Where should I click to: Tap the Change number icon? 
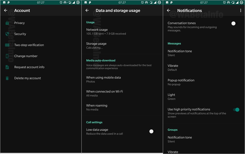coord(7,56)
